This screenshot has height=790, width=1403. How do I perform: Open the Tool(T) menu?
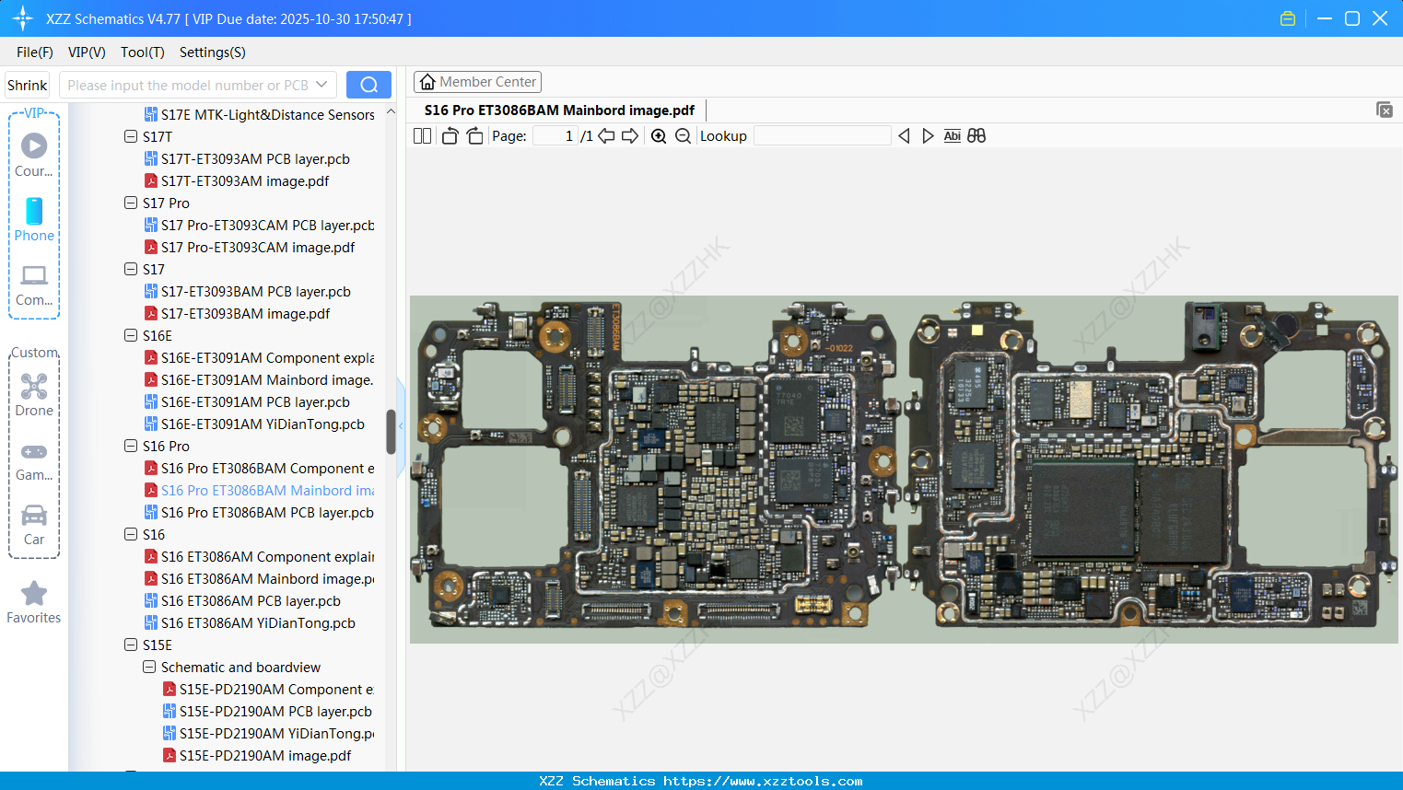point(142,52)
